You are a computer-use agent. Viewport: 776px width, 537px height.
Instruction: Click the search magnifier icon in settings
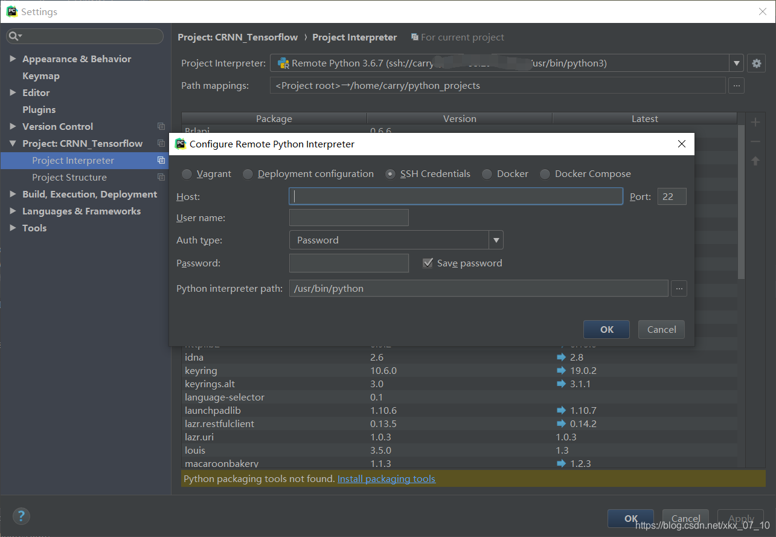click(15, 36)
